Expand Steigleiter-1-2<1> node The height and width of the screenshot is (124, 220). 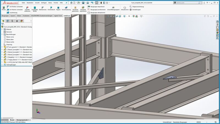pos(2,57)
